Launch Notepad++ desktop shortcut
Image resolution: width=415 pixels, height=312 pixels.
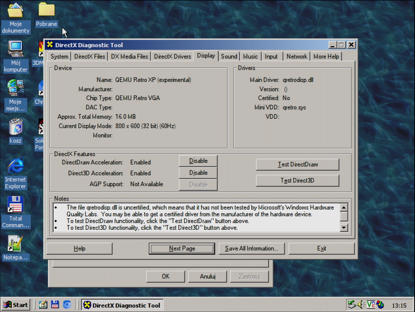[16, 248]
